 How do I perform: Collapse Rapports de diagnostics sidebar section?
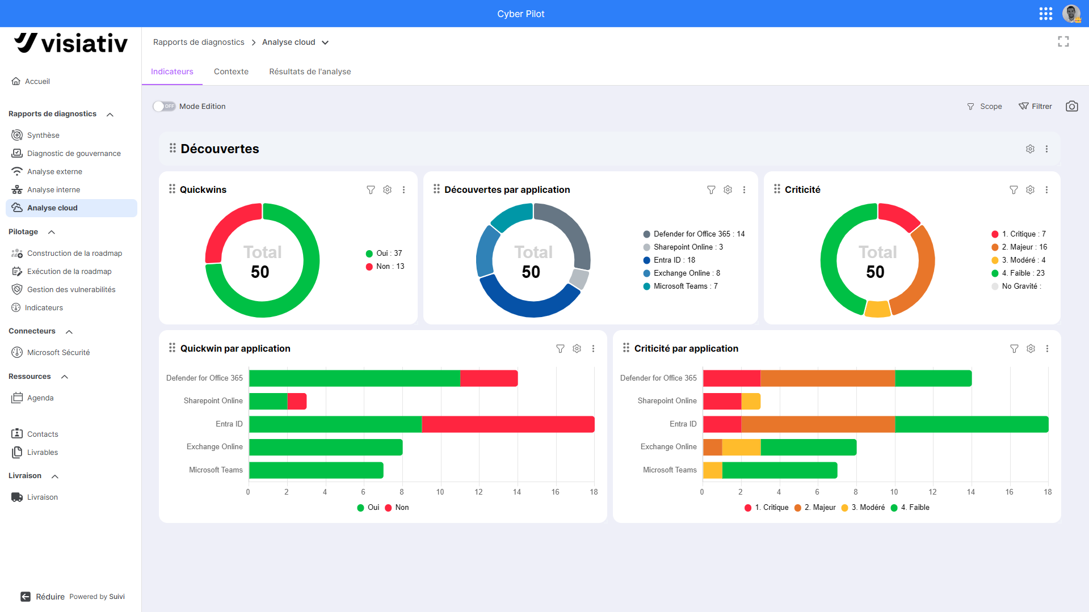(x=110, y=115)
